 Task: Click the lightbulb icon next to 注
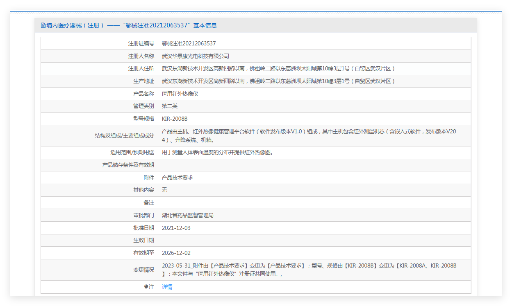[146, 287]
